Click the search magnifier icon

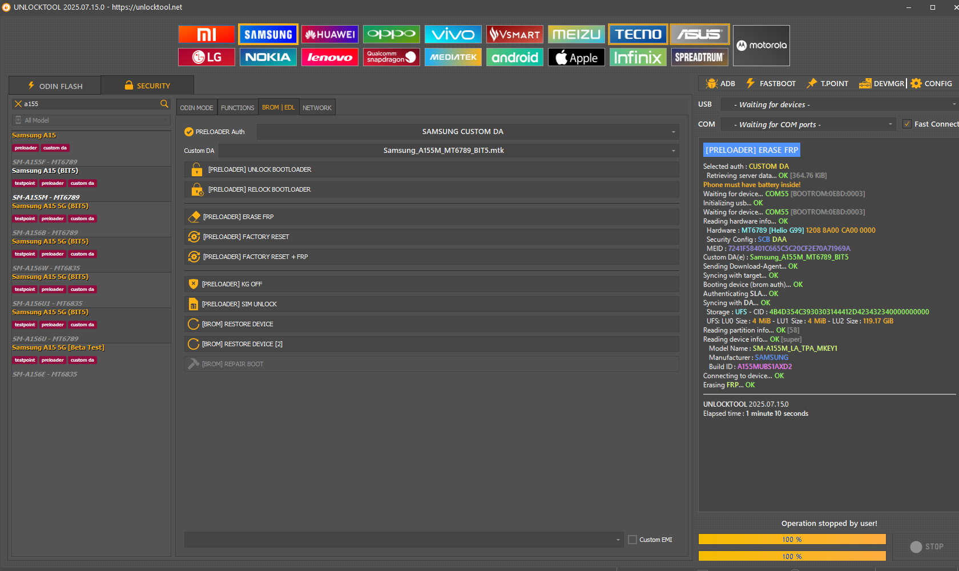[x=164, y=104]
